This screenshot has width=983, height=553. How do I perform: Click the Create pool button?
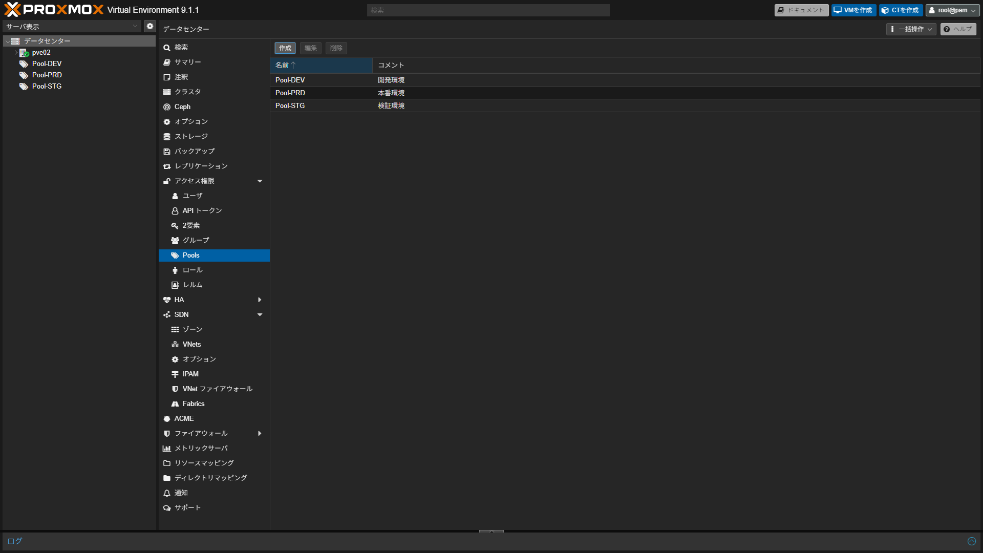(x=285, y=48)
